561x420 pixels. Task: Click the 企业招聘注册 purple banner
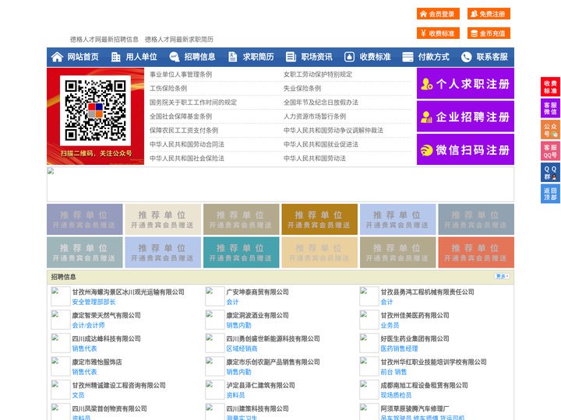click(x=465, y=117)
